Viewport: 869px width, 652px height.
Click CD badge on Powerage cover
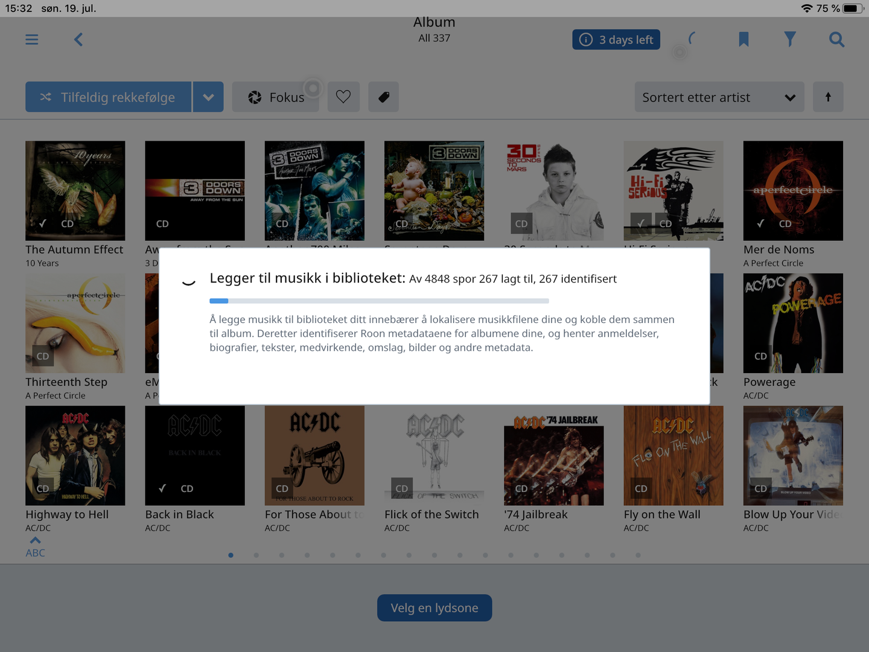760,356
